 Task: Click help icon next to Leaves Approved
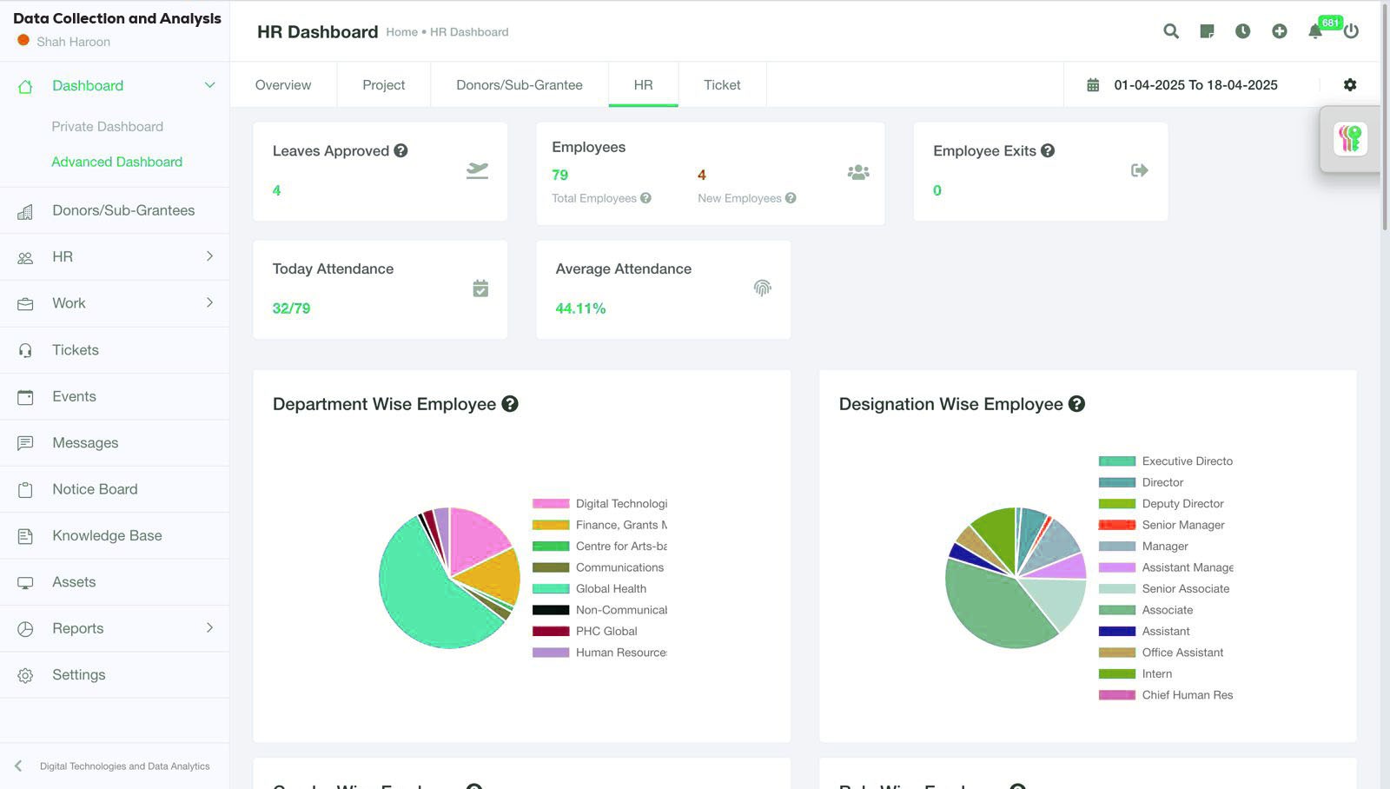400,150
